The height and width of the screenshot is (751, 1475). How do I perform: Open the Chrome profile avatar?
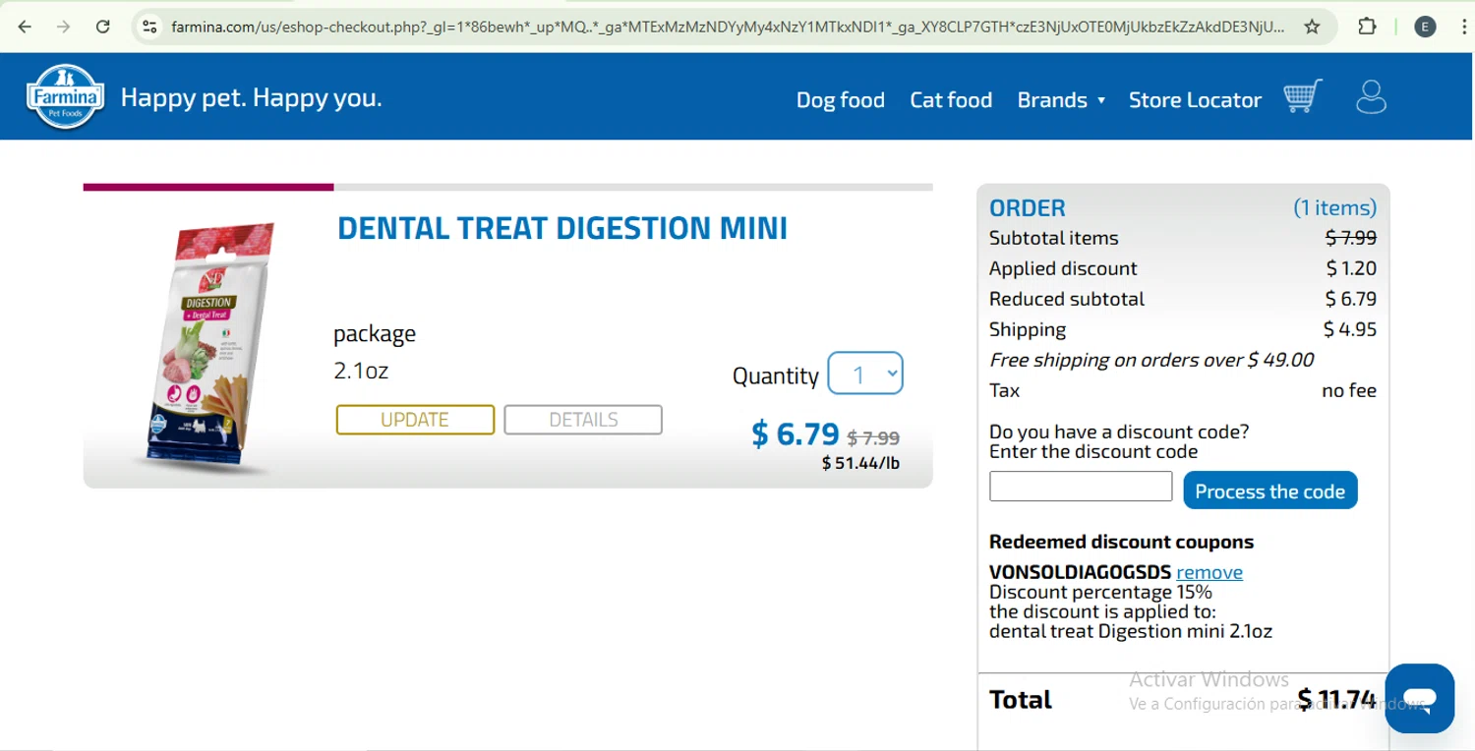(x=1425, y=27)
